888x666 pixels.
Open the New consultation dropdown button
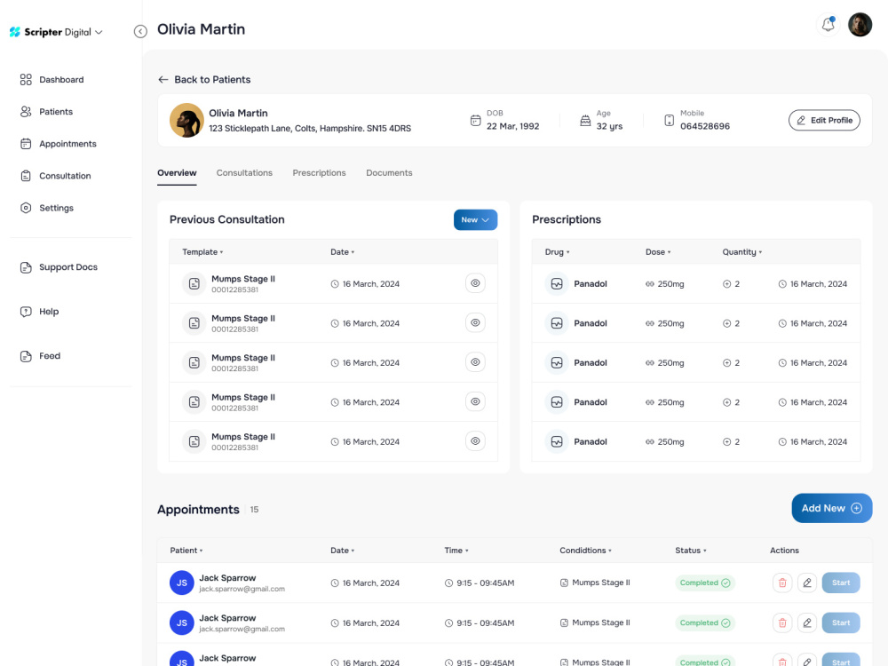click(475, 219)
